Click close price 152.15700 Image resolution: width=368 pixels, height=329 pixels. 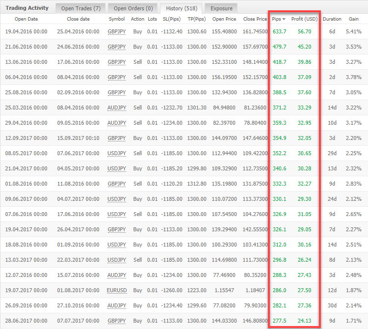[x=255, y=77]
